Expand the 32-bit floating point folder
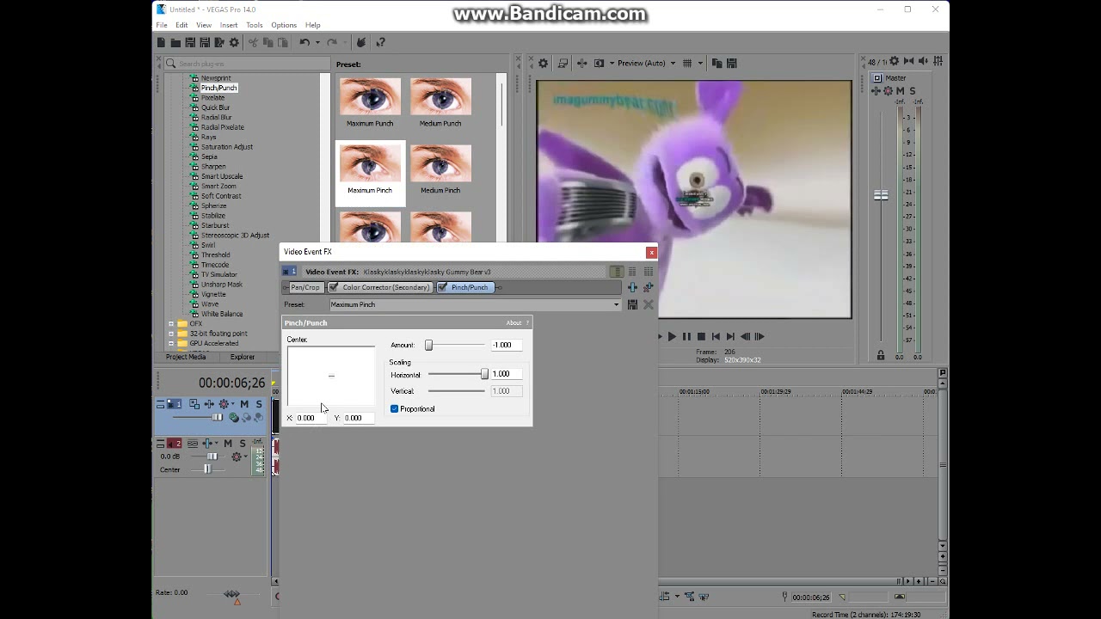 point(170,334)
